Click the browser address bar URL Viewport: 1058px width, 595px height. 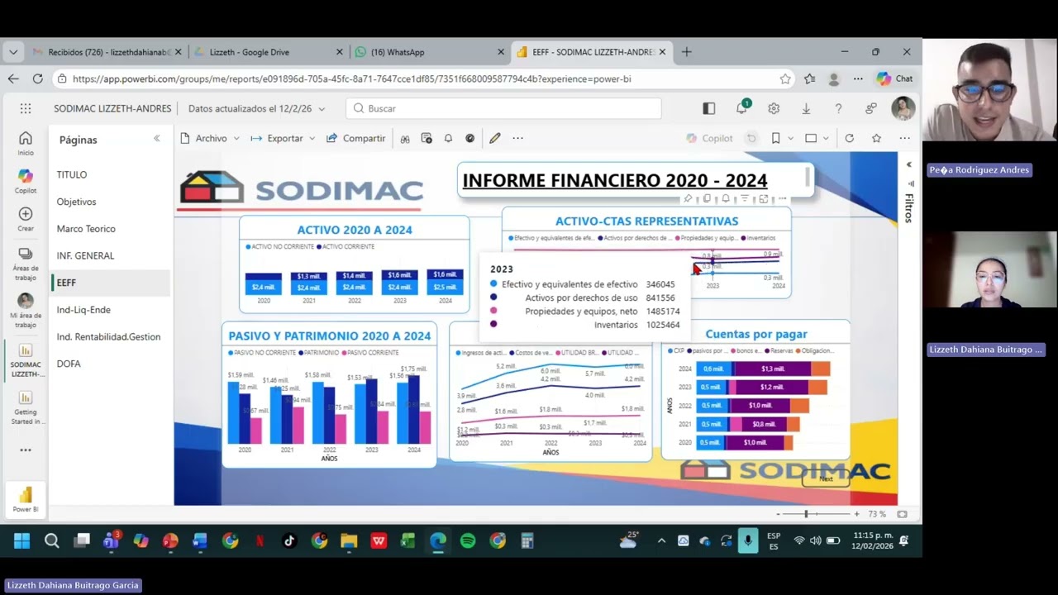pos(351,79)
